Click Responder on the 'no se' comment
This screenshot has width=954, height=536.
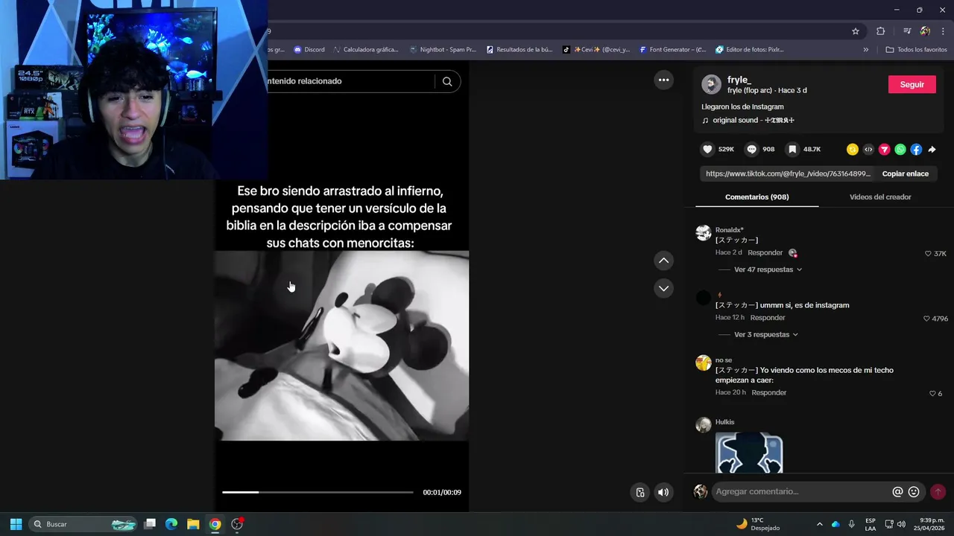(769, 393)
